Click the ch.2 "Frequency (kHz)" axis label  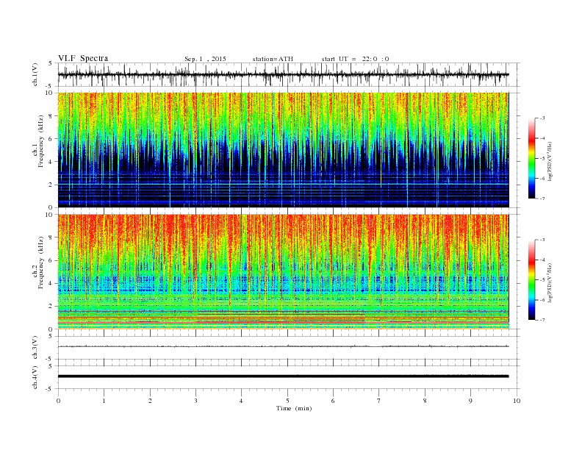click(41, 263)
